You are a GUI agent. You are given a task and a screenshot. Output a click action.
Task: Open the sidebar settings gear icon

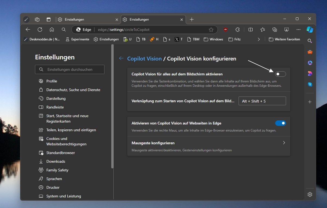pos(310,194)
